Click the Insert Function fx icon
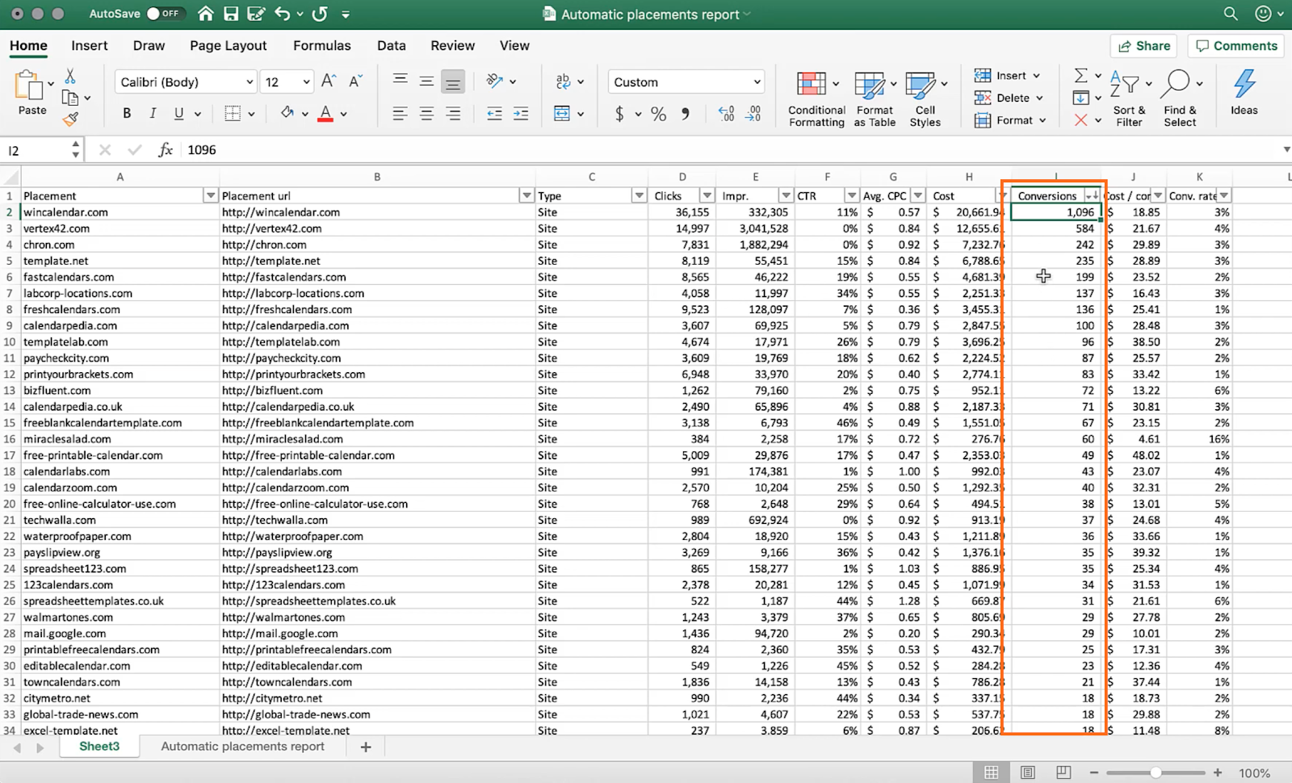 point(166,150)
